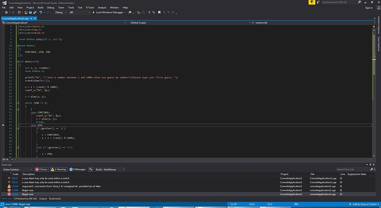
Task: Click the Open File folder icon
Action: (26, 12)
